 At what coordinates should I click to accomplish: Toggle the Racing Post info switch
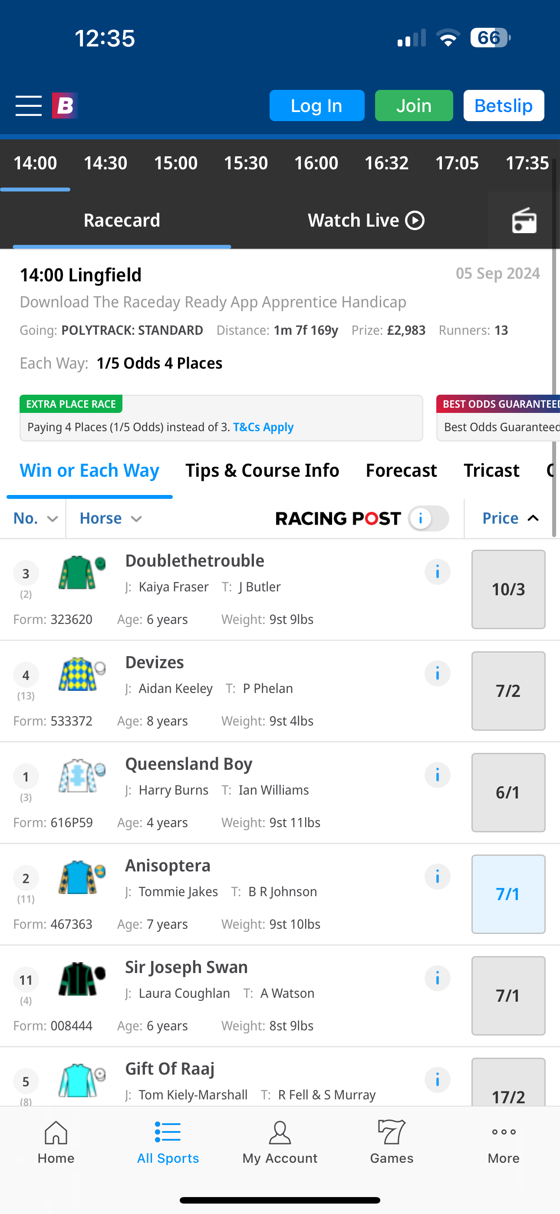(x=428, y=518)
